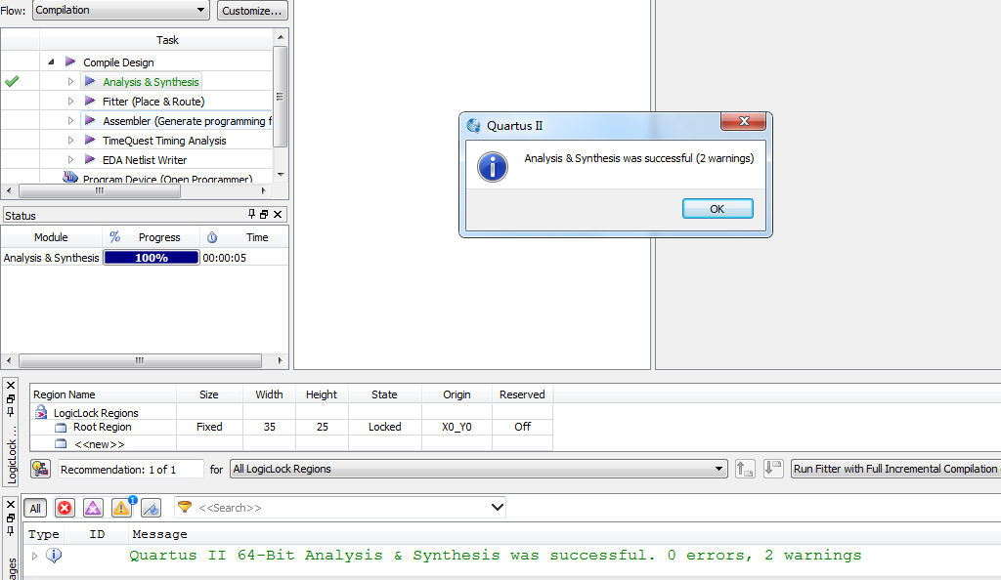Click the Tasks pane scroll-down arrow
Screen dimensions: 1001x580
click(x=281, y=175)
